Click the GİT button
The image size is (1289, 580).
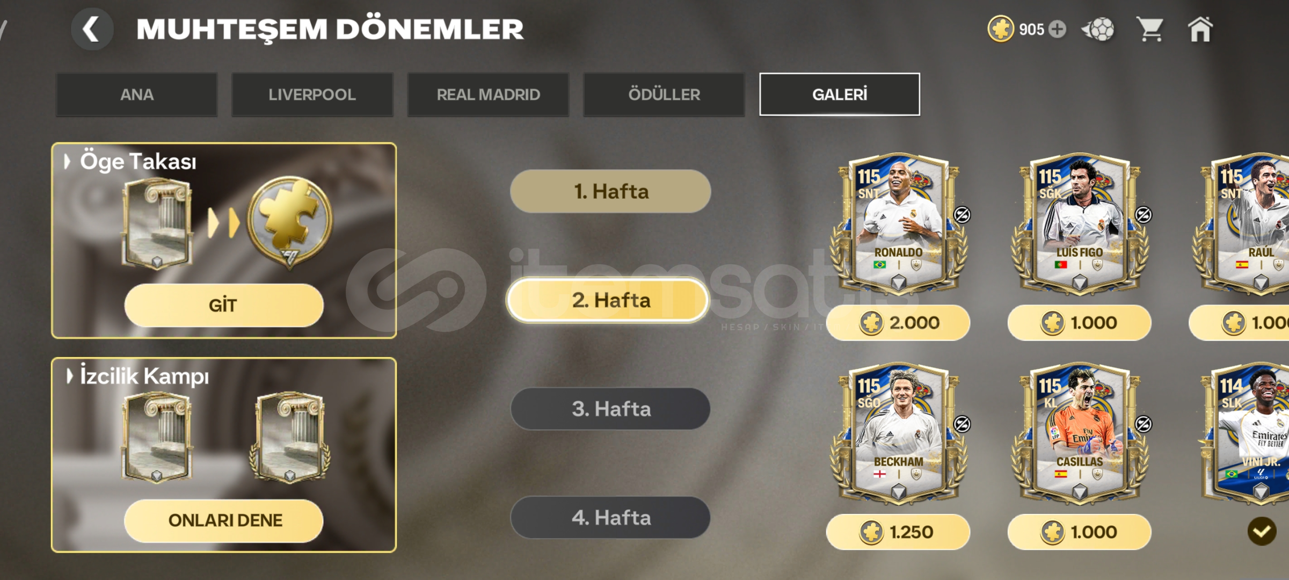coord(223,306)
